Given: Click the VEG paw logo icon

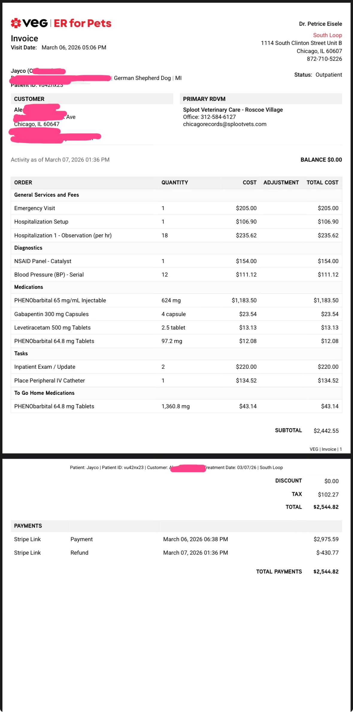Looking at the screenshot, I should tap(16, 23).
